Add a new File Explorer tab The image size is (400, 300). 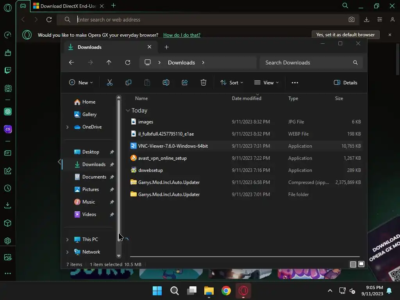click(x=166, y=47)
